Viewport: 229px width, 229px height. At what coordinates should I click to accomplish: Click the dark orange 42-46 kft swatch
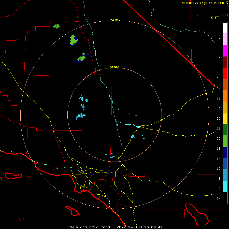(225, 84)
